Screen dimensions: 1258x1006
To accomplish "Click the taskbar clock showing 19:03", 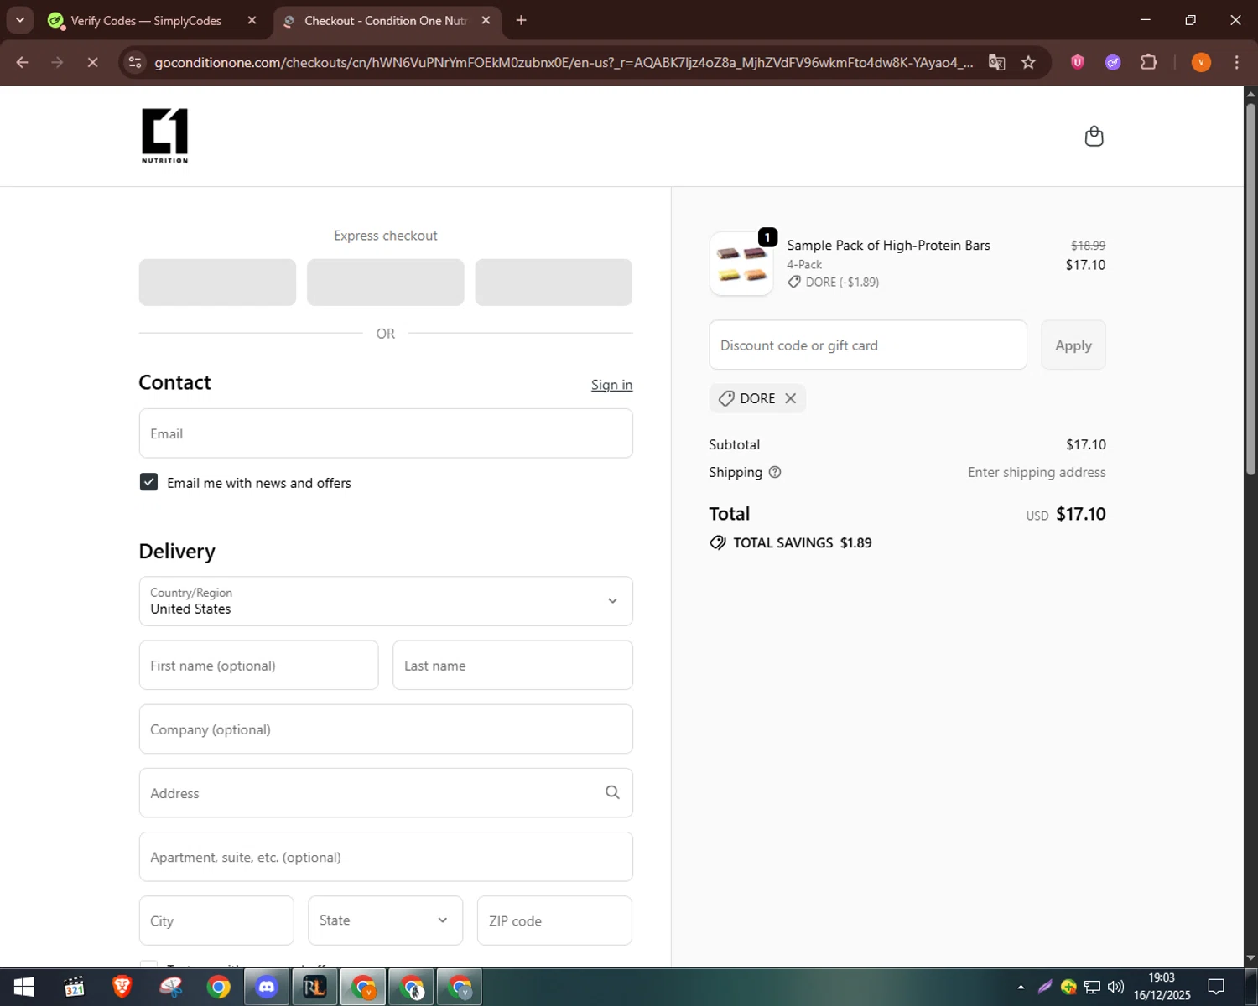I will [x=1162, y=987].
